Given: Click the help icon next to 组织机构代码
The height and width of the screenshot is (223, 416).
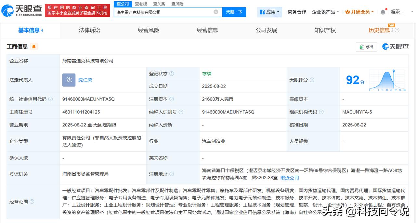Looking at the screenshot, I should click(321, 112).
